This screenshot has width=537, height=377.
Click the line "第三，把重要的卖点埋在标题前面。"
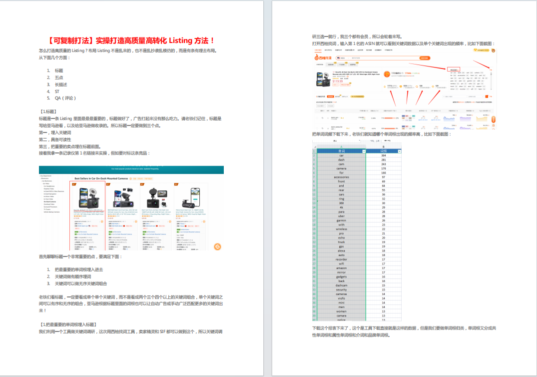(69, 146)
